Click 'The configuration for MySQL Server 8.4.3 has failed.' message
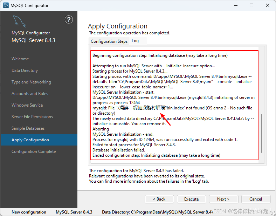276x216 pixels. (x=136, y=171)
